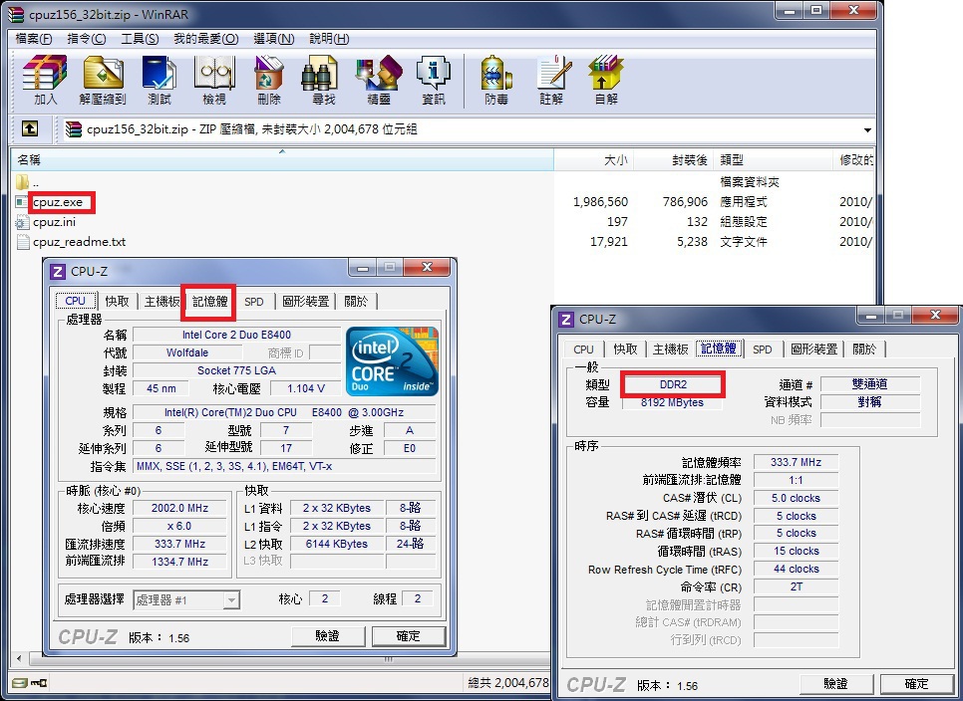Image resolution: width=963 pixels, height=701 pixels.
Task: Sort files by the 大小 column header
Action: pos(593,159)
